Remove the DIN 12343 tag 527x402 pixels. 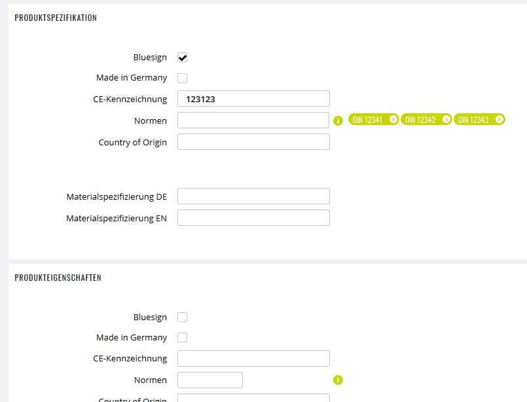point(500,119)
